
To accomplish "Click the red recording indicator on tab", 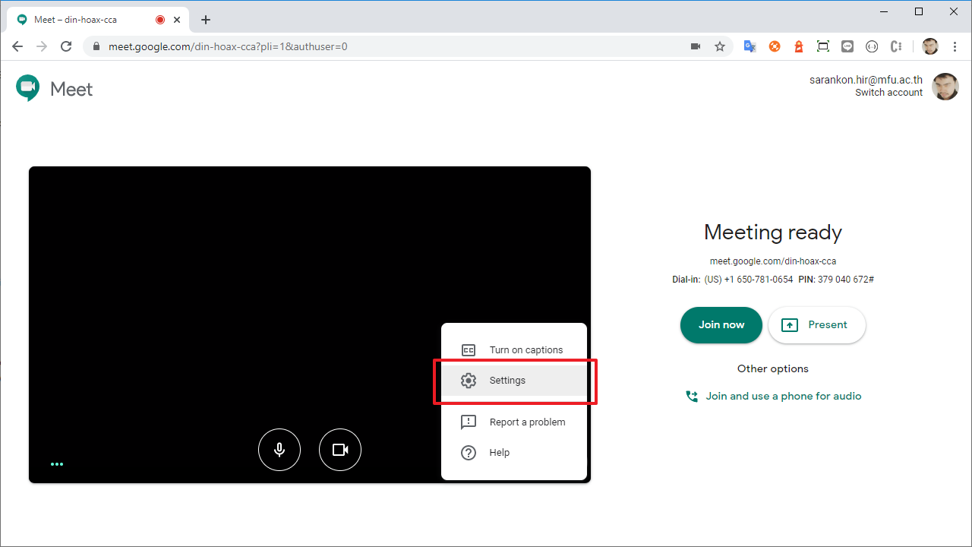I will (160, 20).
